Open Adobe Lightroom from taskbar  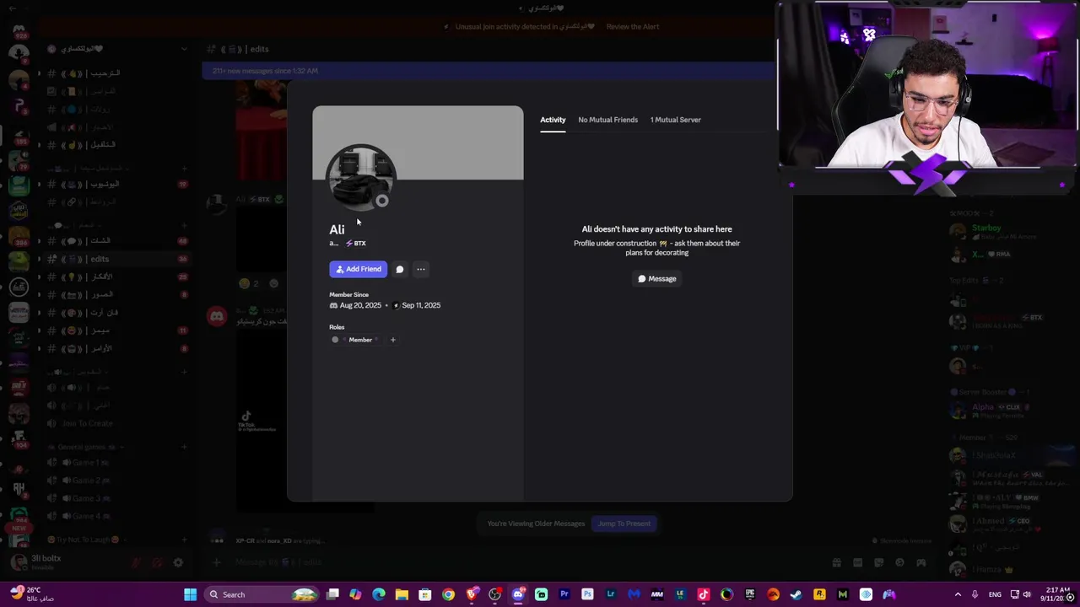(x=611, y=594)
